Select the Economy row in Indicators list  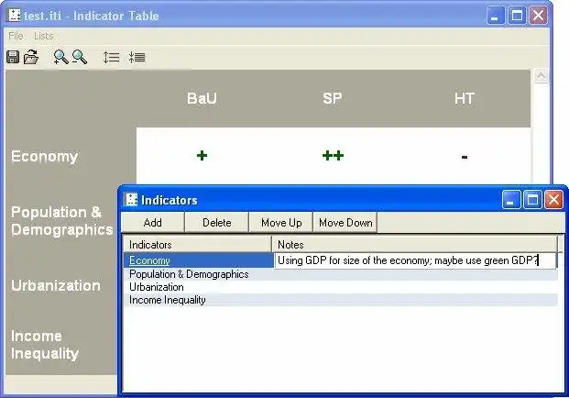pos(199,260)
